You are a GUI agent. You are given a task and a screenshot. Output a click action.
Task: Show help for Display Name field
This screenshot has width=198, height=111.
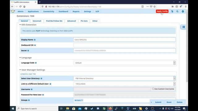pos(35,40)
